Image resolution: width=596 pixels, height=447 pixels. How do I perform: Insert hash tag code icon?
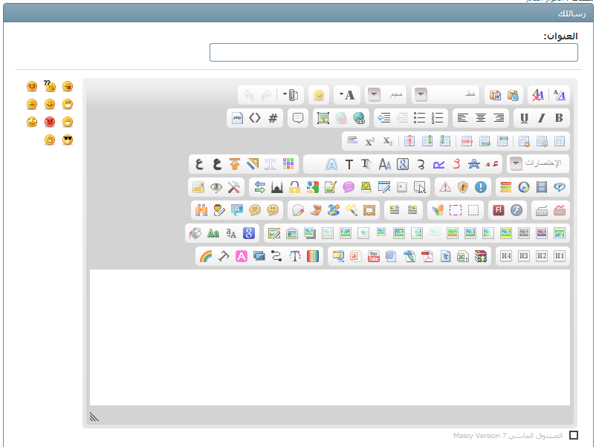click(273, 118)
